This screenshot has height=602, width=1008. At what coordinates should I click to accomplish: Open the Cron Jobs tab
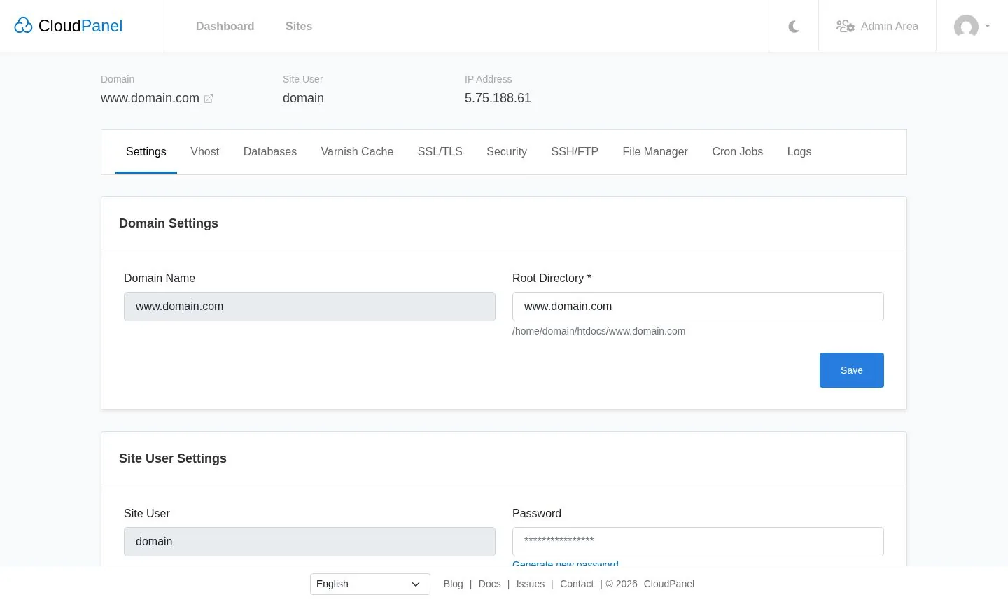coord(738,151)
